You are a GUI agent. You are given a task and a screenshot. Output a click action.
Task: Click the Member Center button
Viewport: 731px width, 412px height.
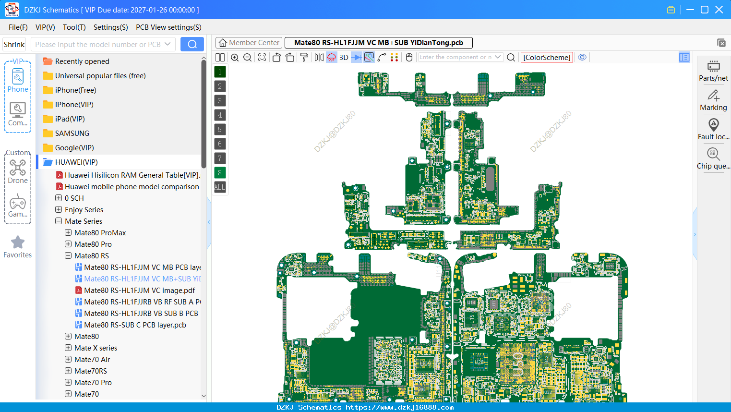[249, 43]
